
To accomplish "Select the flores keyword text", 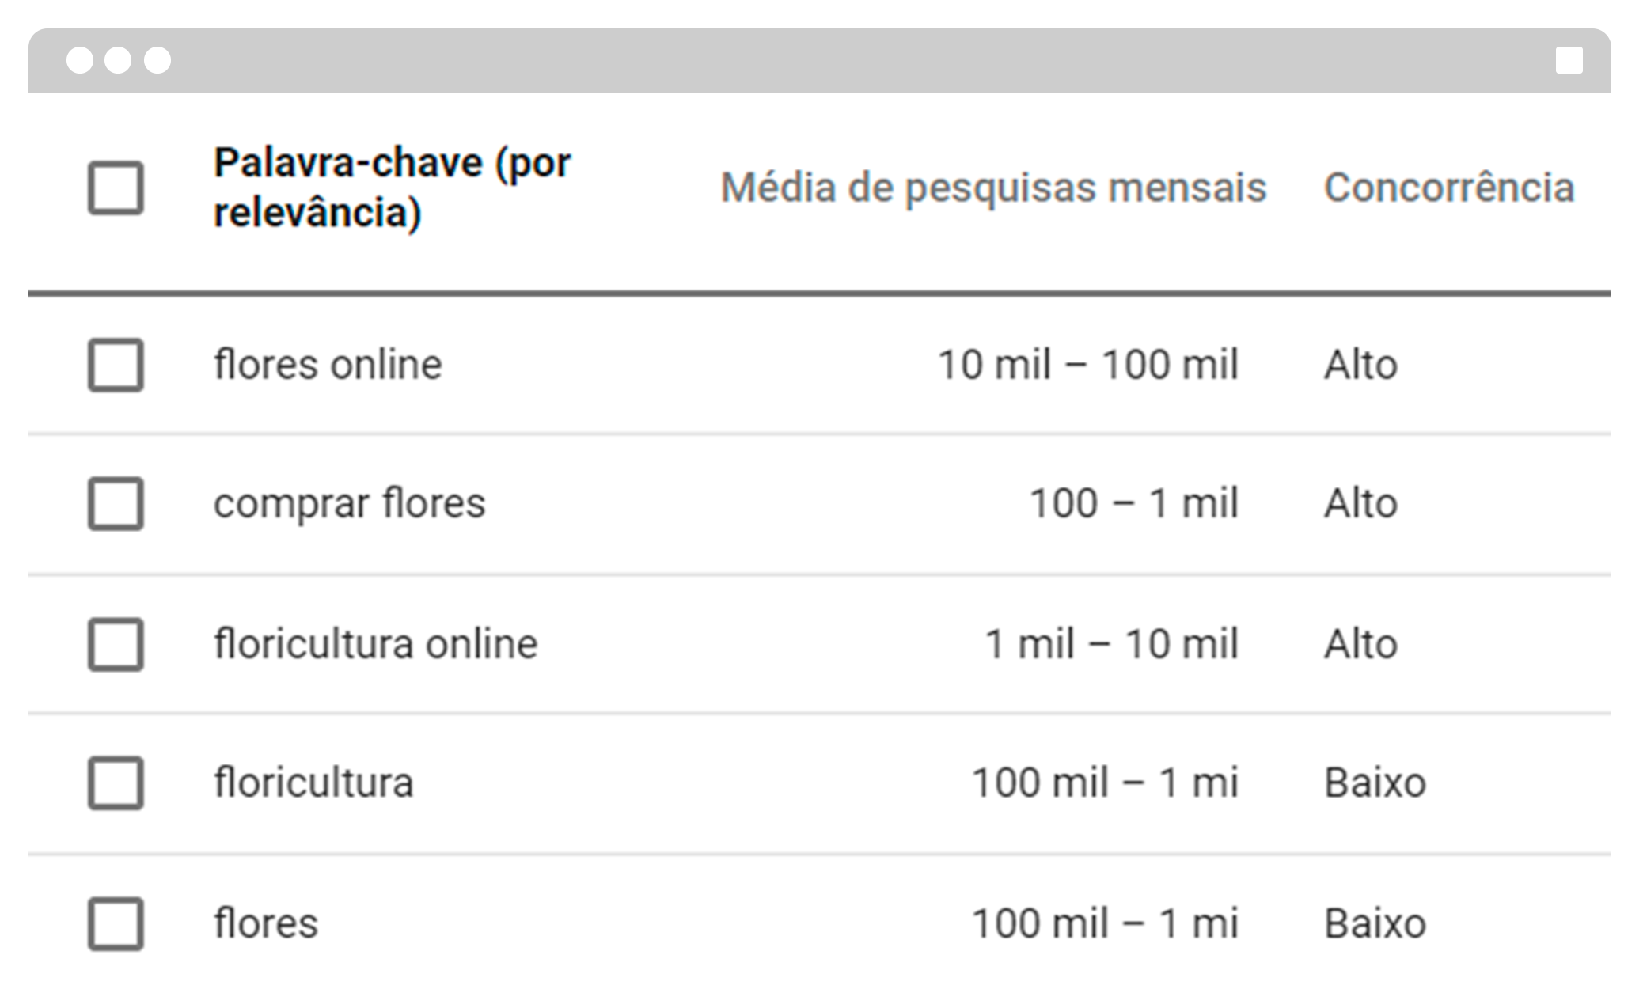I will (x=266, y=923).
